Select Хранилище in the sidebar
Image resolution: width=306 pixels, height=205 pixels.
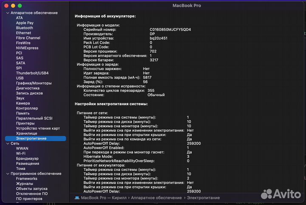click(x=26, y=134)
